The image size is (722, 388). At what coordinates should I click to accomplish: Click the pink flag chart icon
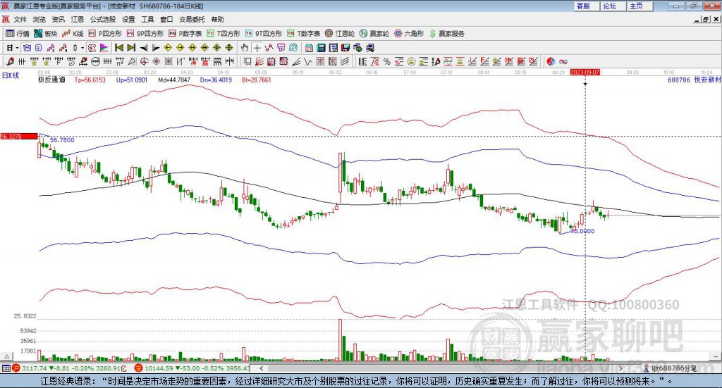tap(104, 48)
